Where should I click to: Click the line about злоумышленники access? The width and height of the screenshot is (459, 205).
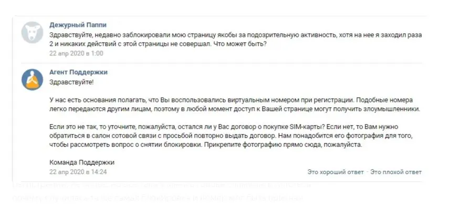pyautogui.click(x=235, y=109)
